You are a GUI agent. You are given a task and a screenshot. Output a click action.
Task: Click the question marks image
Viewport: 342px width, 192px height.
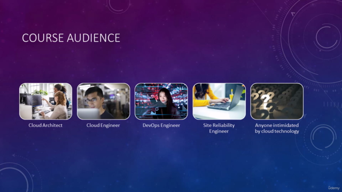277,101
